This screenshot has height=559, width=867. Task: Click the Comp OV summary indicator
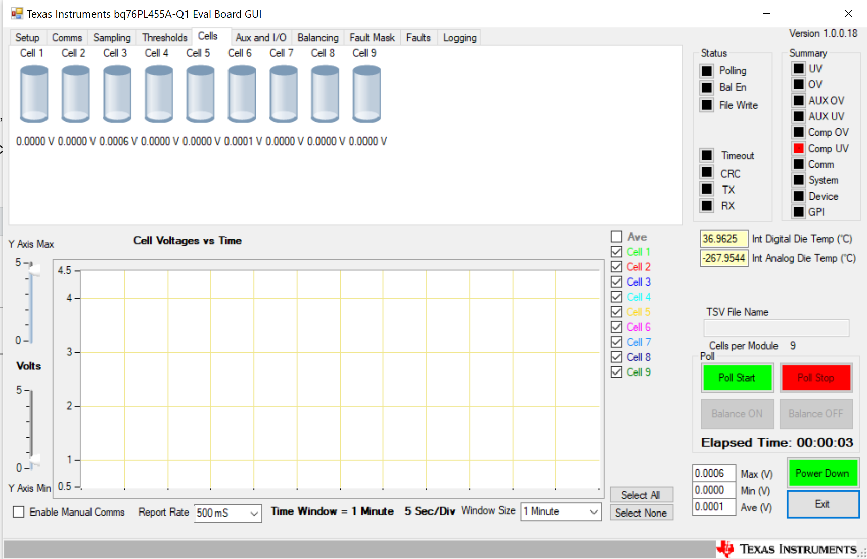[799, 132]
